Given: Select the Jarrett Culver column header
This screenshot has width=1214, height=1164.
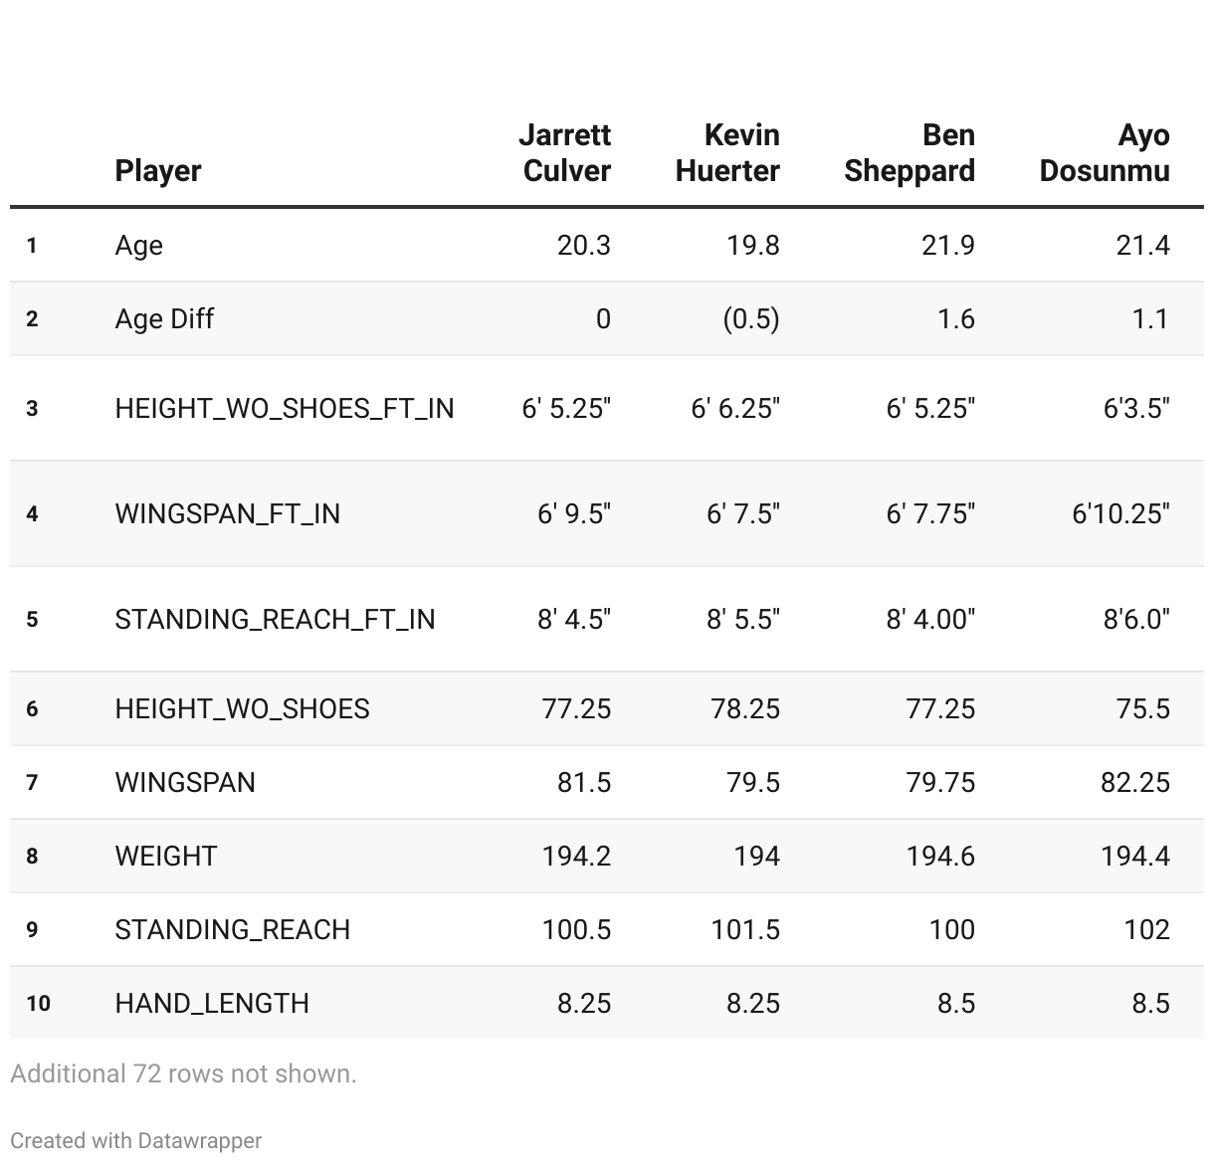Looking at the screenshot, I should click(x=566, y=152).
